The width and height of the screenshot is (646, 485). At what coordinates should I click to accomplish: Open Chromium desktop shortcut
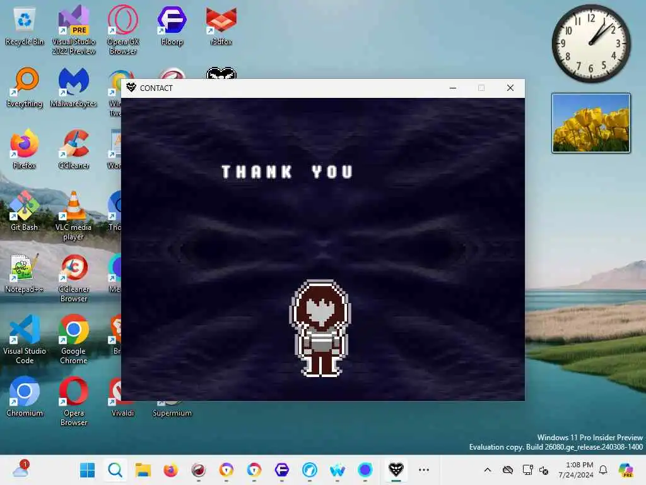point(25,397)
